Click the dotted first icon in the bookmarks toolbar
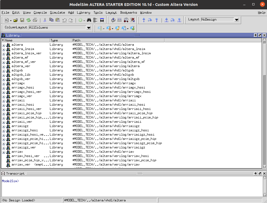The width and height of the screenshot is (267, 203). pos(100,28)
